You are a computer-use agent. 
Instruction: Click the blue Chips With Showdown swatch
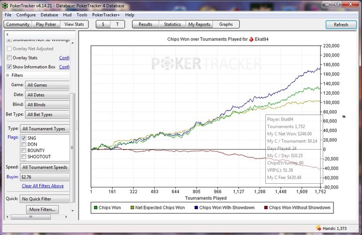click(196, 208)
